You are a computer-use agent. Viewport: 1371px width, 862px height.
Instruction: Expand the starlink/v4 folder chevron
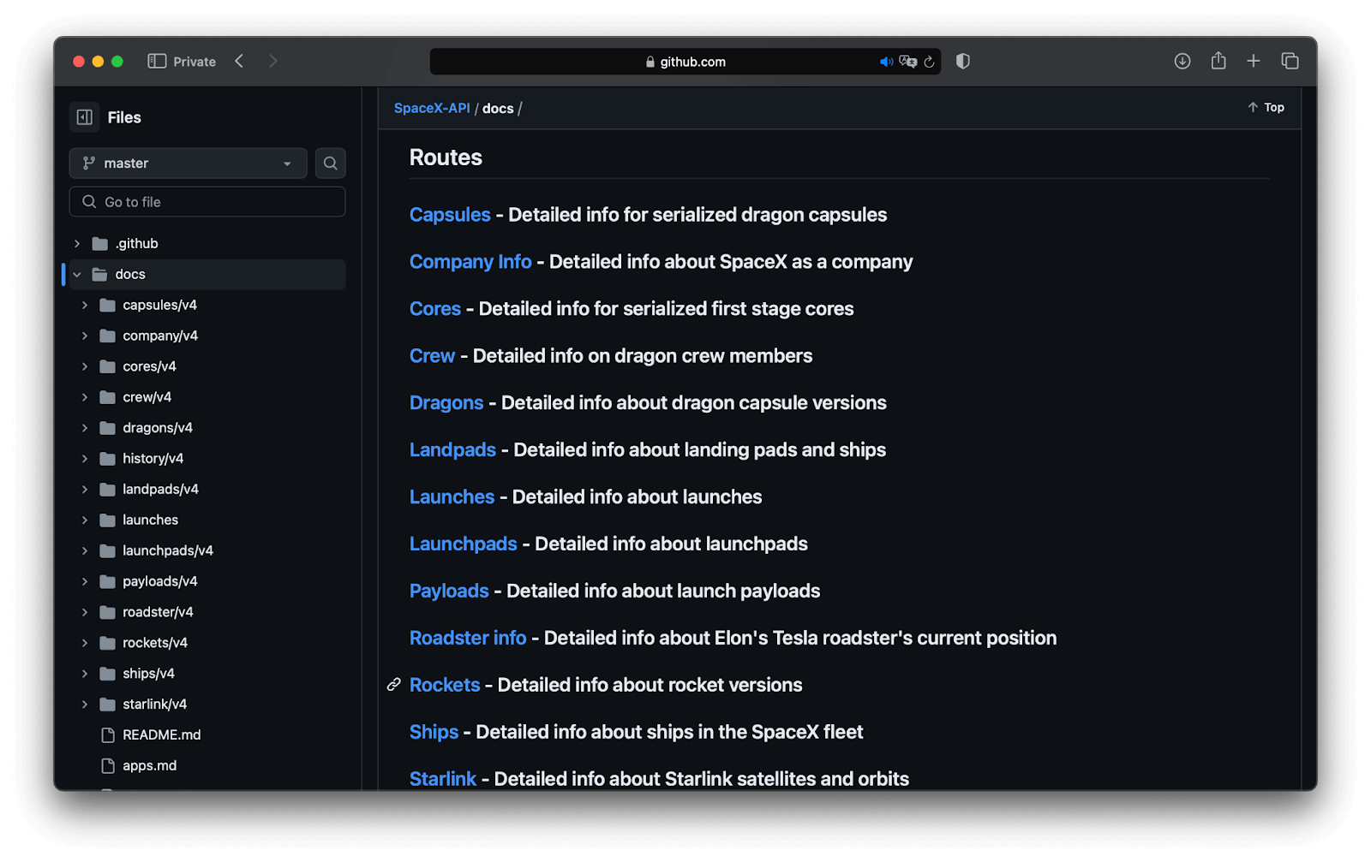(84, 704)
